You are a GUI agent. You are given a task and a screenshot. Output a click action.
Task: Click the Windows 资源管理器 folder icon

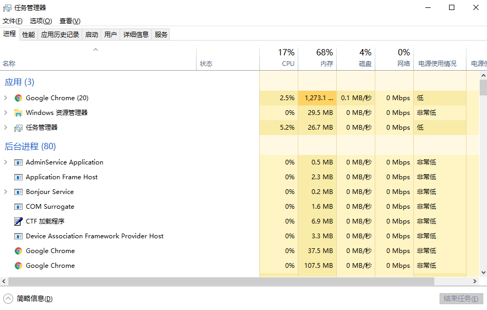tap(18, 113)
